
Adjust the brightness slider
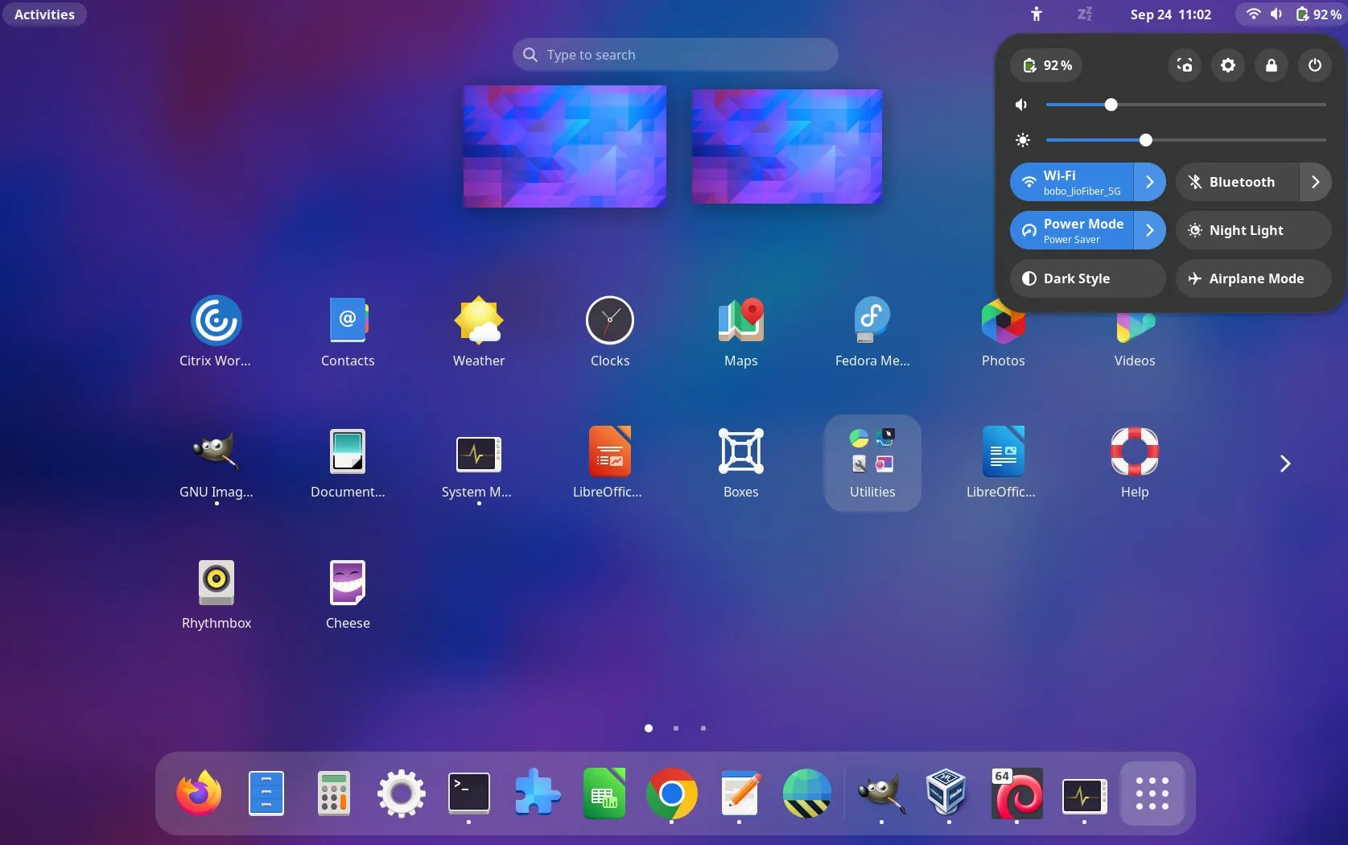coord(1146,140)
